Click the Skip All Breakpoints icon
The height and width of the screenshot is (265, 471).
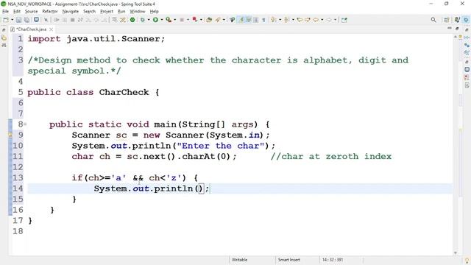46,20
